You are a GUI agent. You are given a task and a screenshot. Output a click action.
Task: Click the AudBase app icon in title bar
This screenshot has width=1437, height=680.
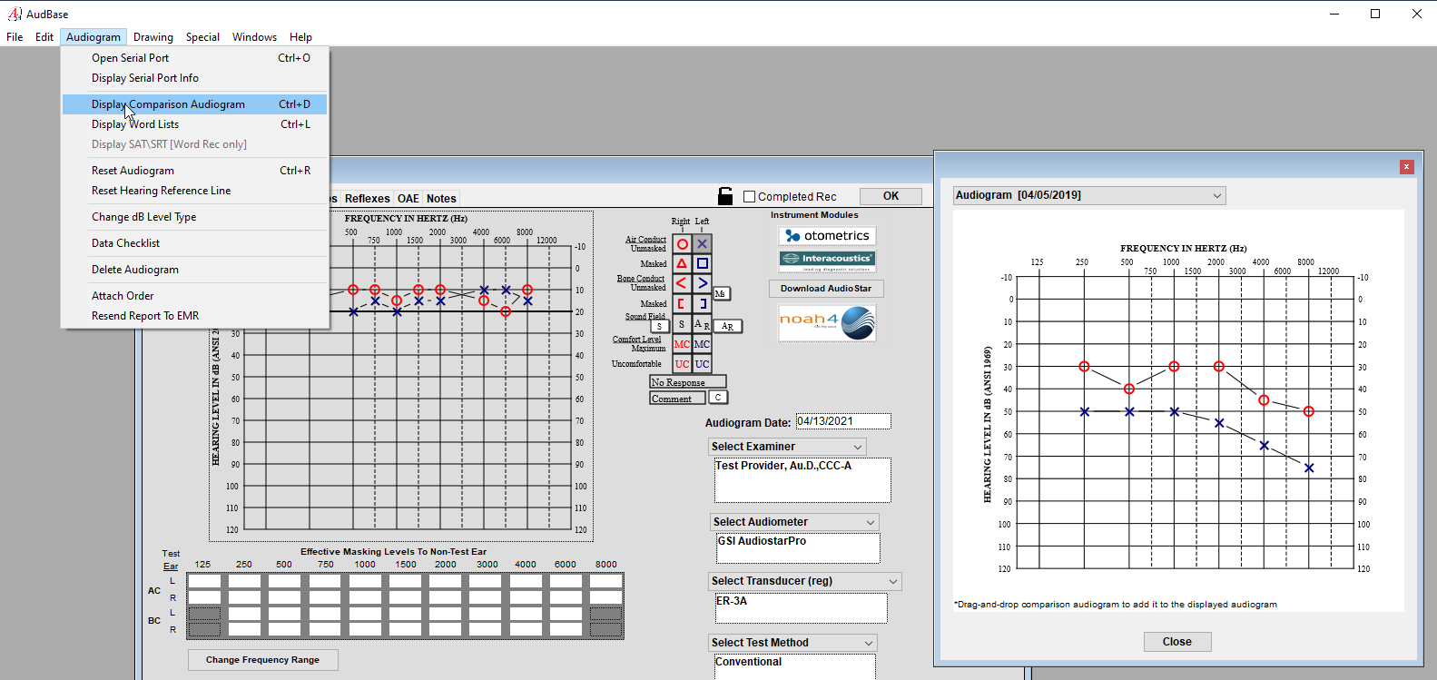click(x=15, y=14)
